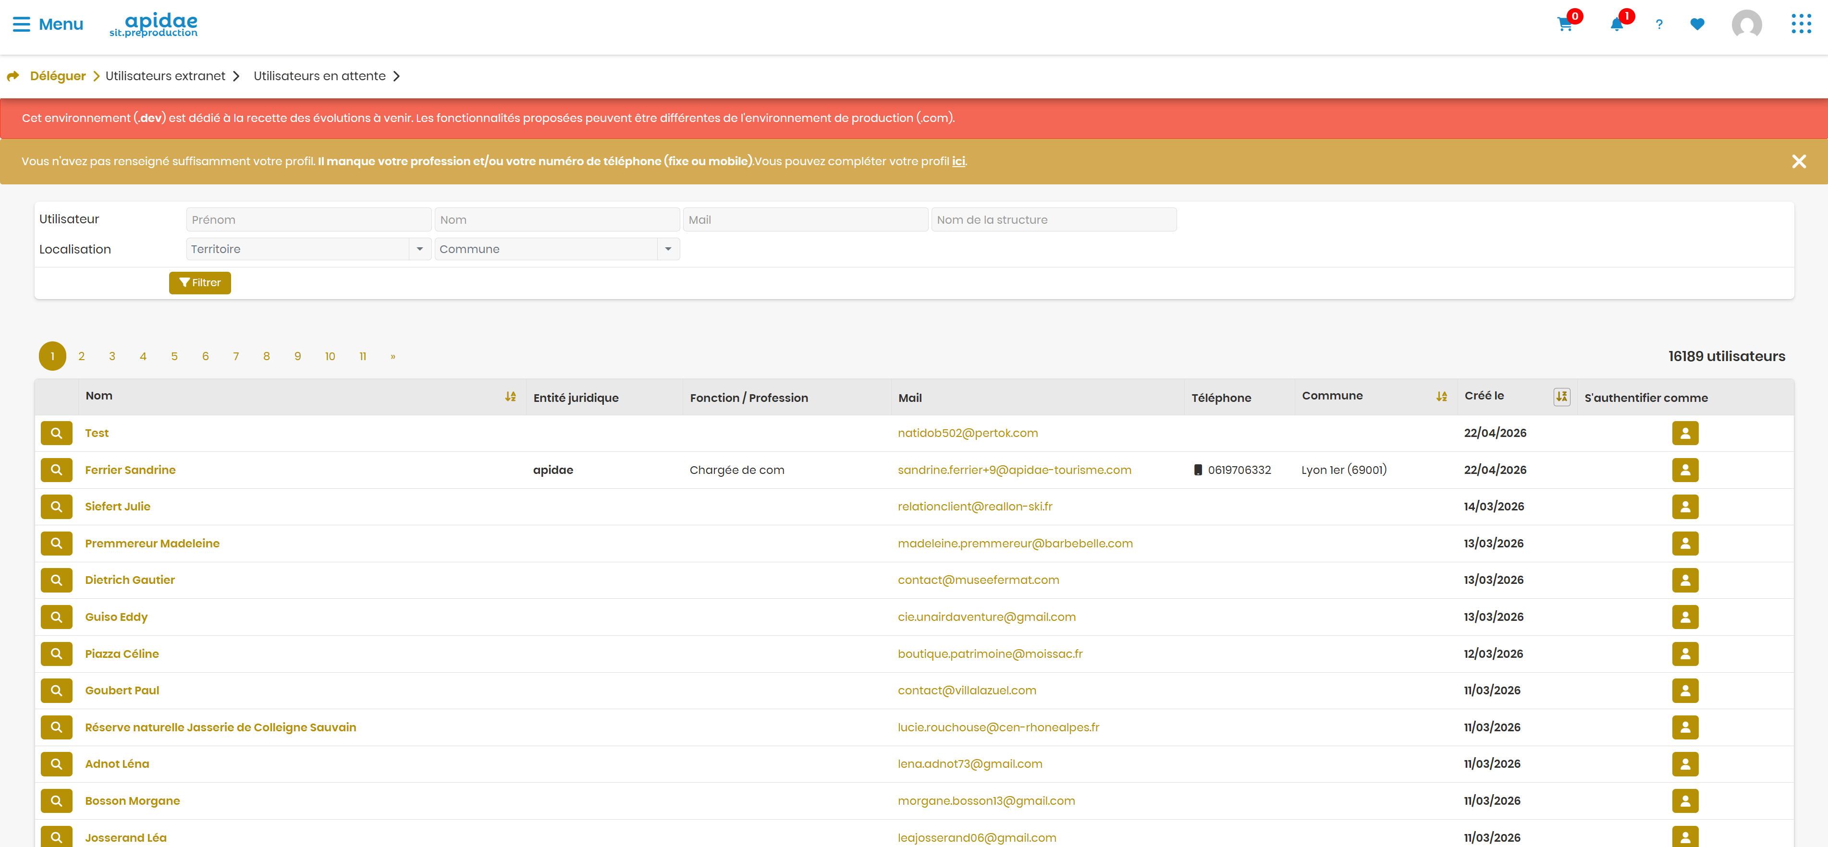Image resolution: width=1828 pixels, height=847 pixels.
Task: Click phone number 0619706332
Action: (x=1239, y=471)
